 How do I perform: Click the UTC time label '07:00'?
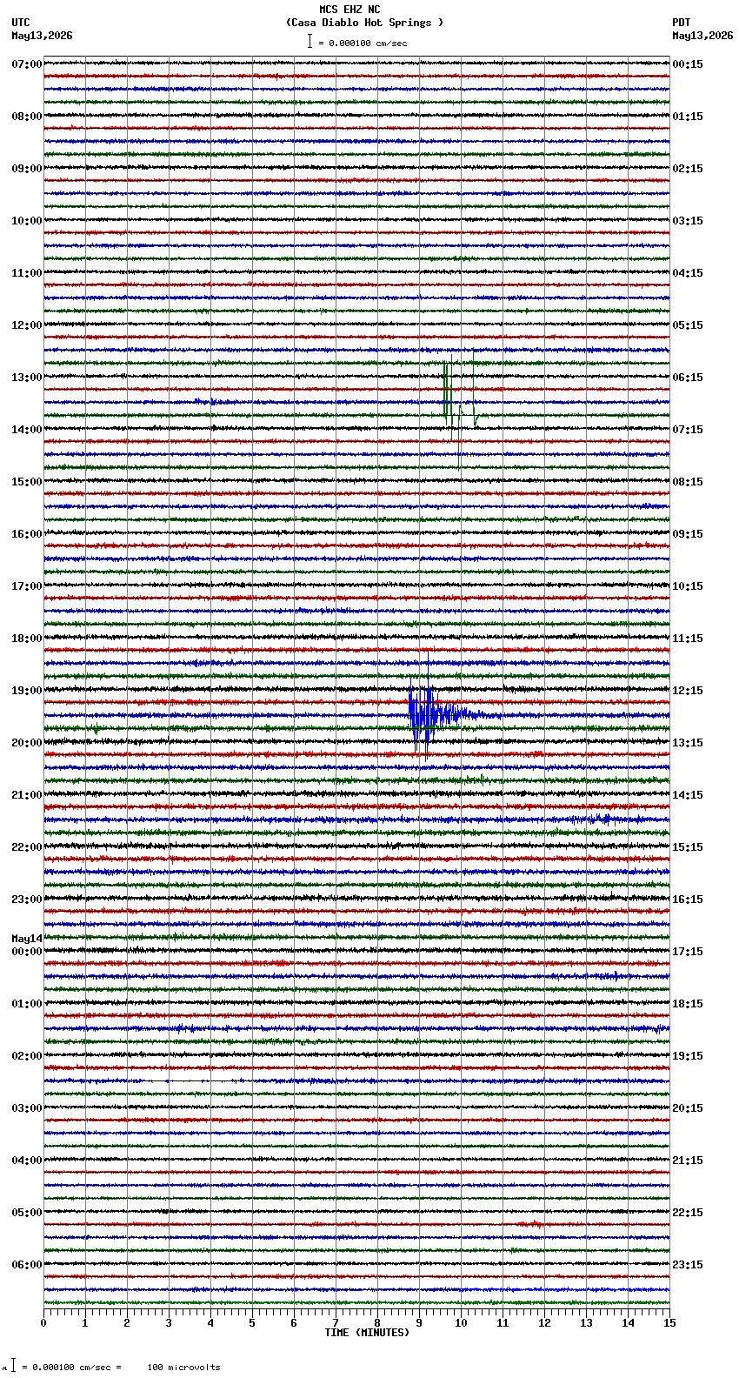[x=27, y=64]
